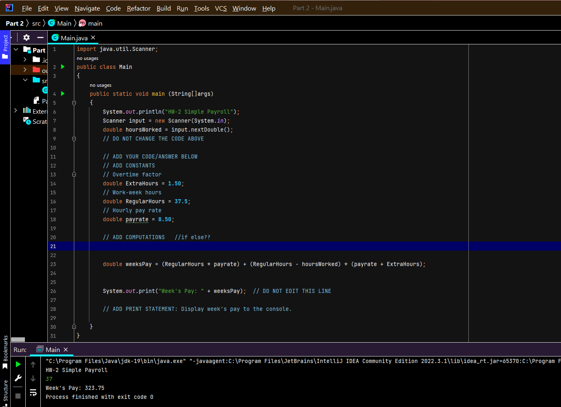This screenshot has width=561, height=407.
Task: Toggle fold marker on line 13 comment
Action: [x=74, y=174]
